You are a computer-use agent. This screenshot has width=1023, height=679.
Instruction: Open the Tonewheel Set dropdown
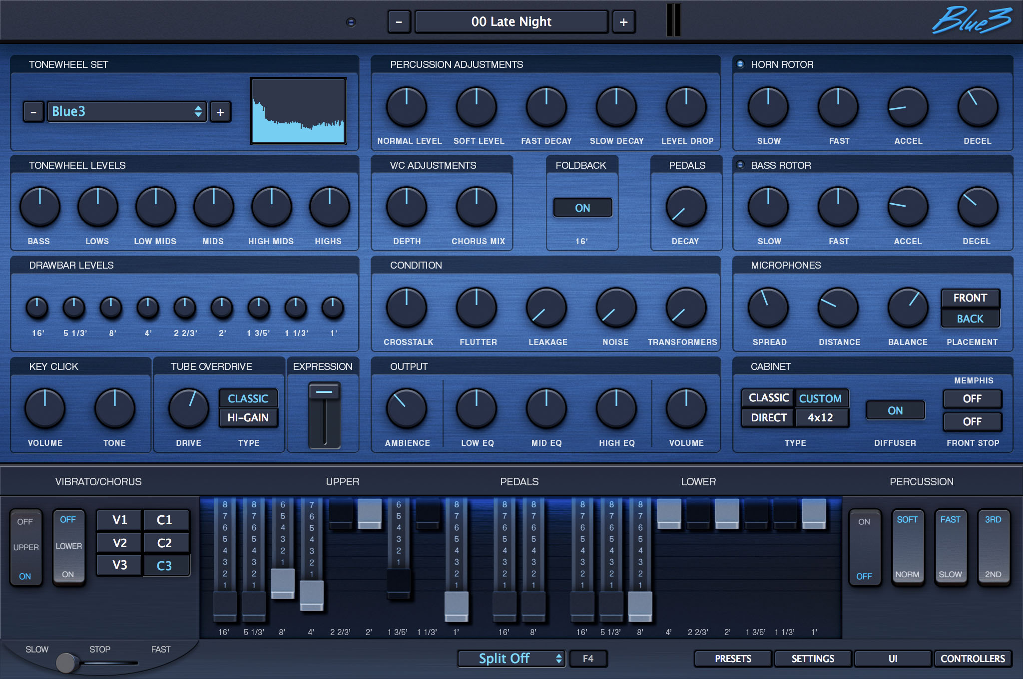point(126,112)
